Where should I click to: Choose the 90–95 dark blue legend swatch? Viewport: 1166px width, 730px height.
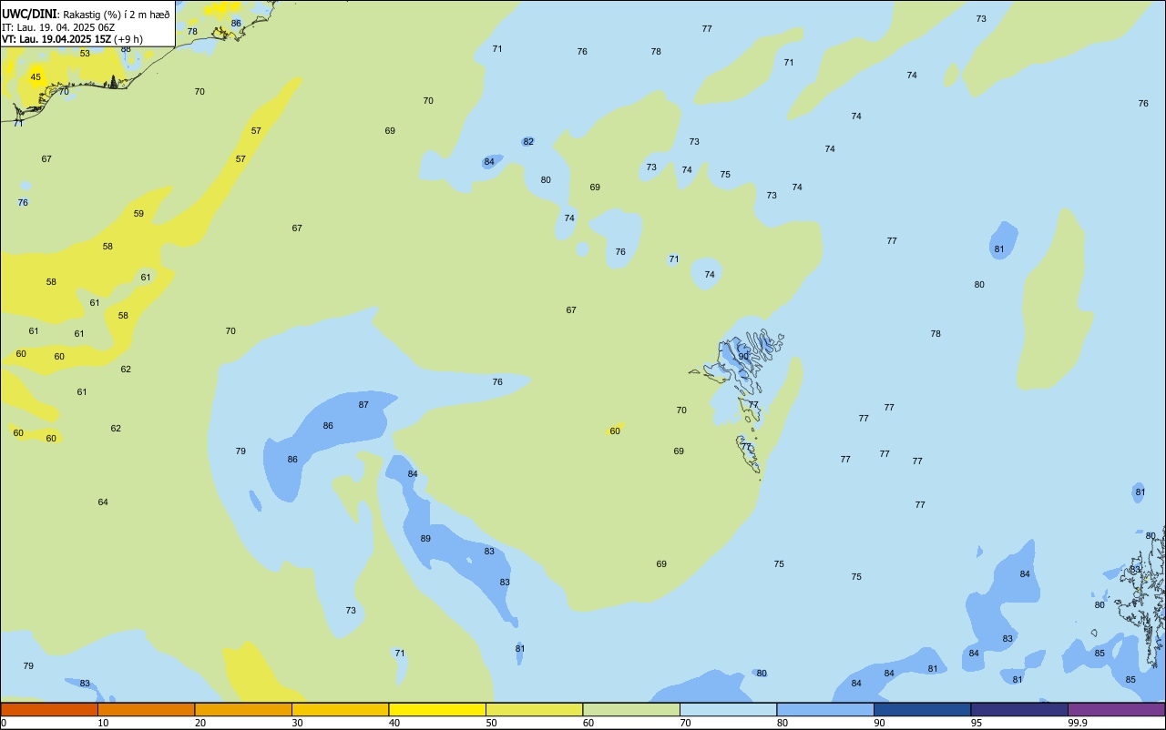tap(922, 709)
